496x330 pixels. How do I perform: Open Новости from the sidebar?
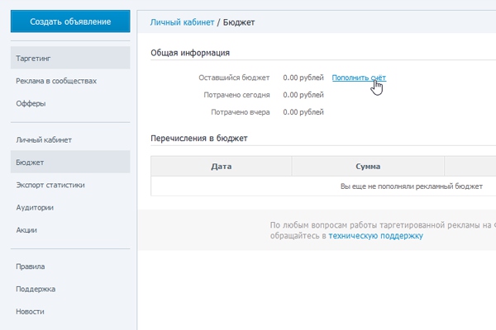coord(30,311)
